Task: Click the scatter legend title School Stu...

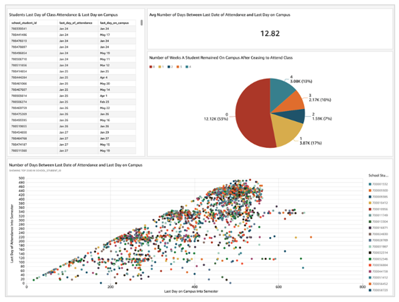Action: [378, 175]
